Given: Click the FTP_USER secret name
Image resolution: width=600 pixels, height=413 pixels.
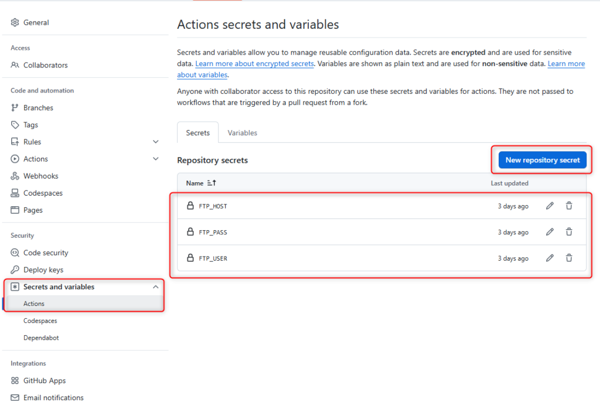Looking at the screenshot, I should coord(213,258).
